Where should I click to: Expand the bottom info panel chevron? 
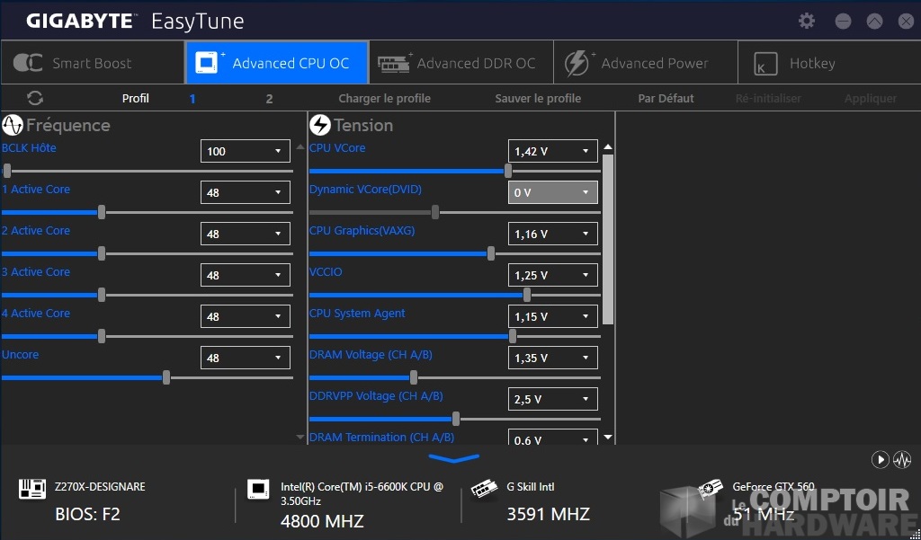point(455,458)
